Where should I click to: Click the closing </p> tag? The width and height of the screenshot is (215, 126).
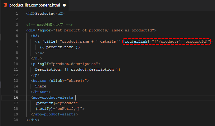click(x=35, y=75)
